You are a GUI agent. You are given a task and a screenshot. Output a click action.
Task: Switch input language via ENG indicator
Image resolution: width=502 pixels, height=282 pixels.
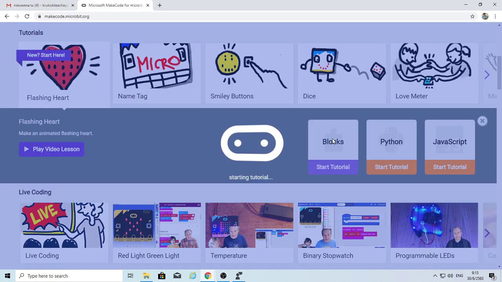(x=459, y=276)
